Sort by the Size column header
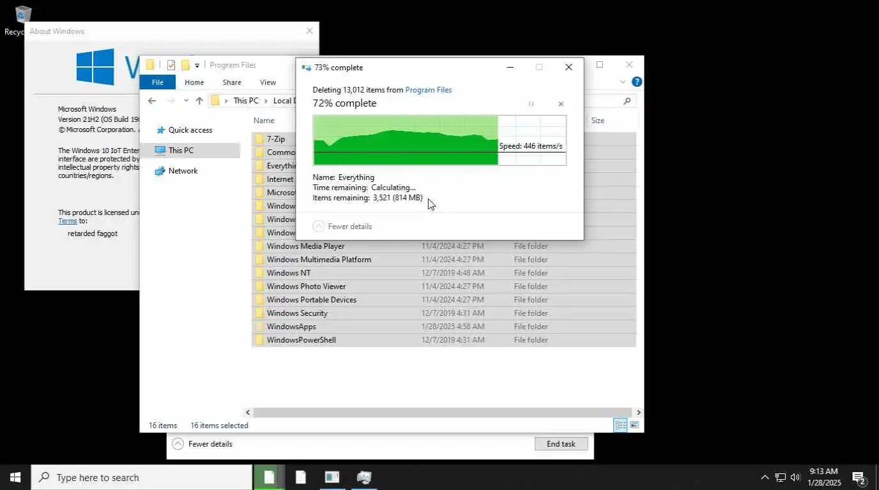This screenshot has width=879, height=490. coord(597,121)
